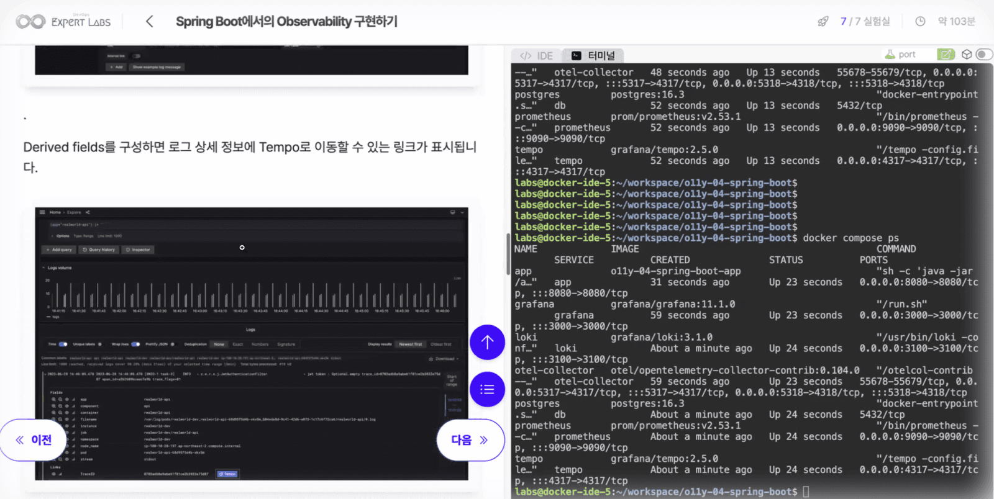
Task: Click the SERVICE column header in terminal
Action: (574, 260)
